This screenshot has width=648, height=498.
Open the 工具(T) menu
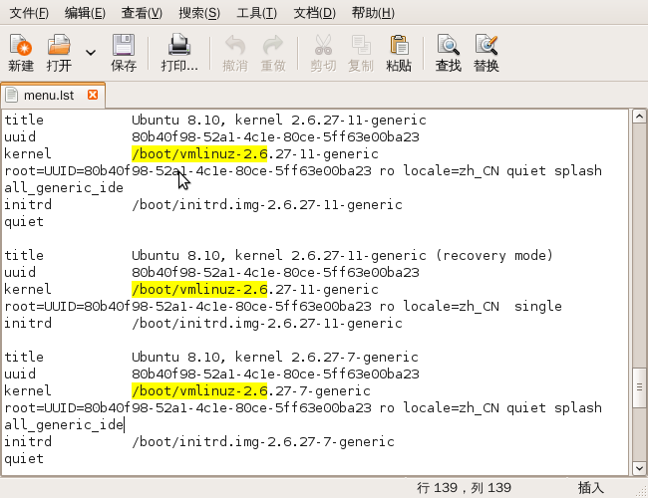click(256, 13)
